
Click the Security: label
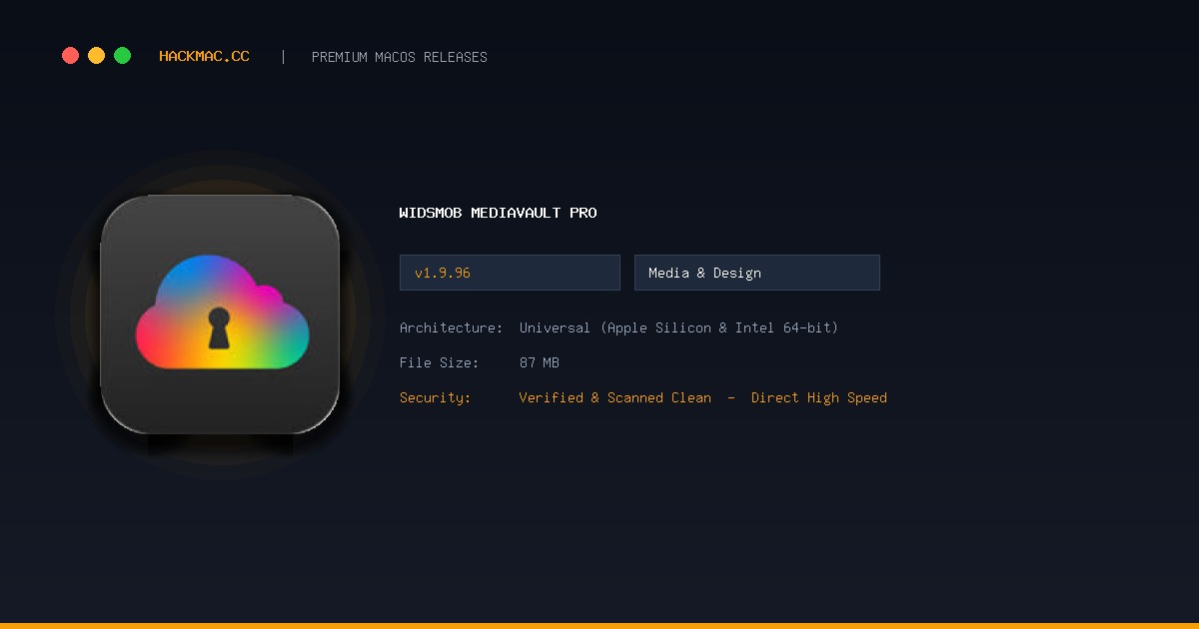click(x=436, y=397)
